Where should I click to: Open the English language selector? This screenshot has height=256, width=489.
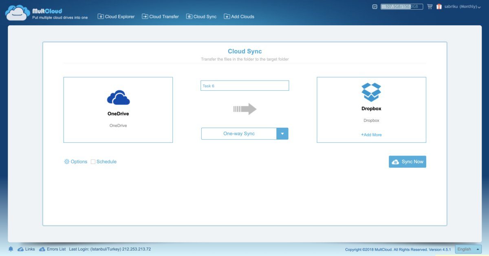pyautogui.click(x=468, y=249)
